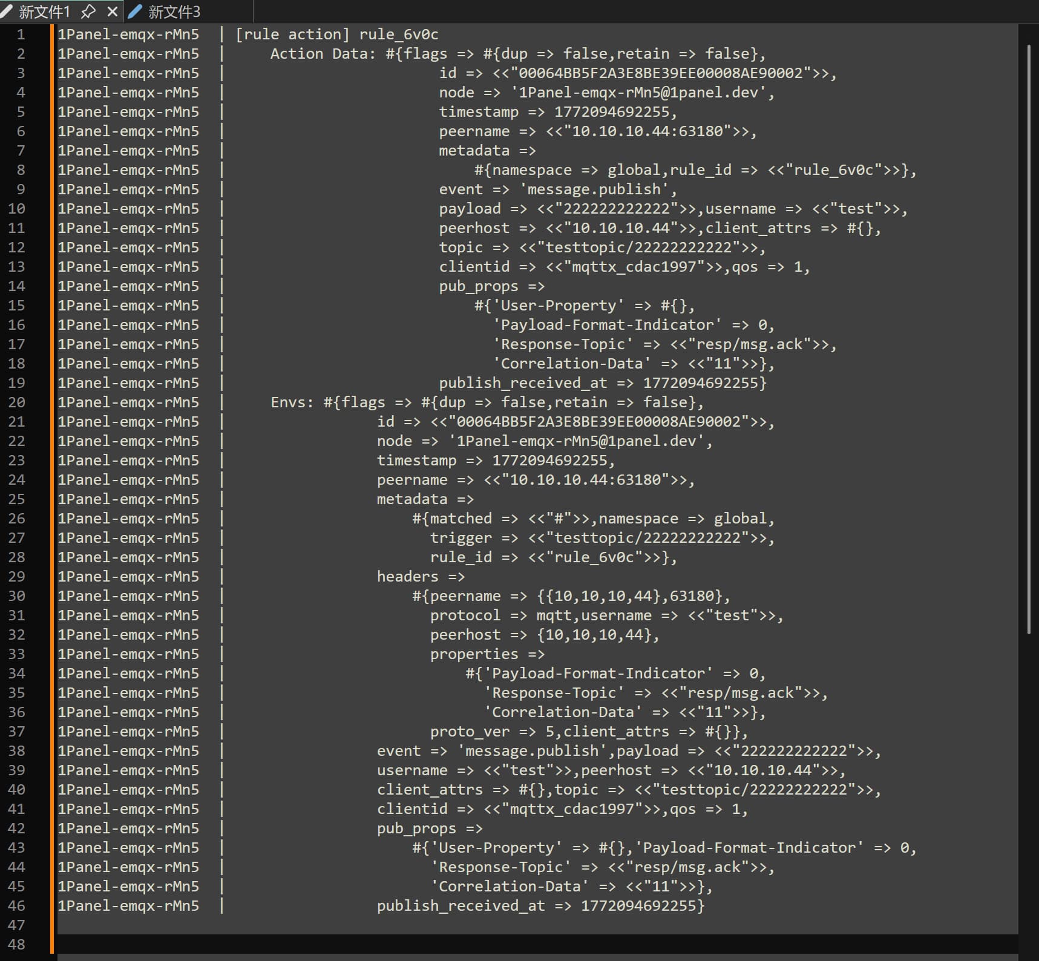Screen dimensions: 1039x961
Task: Click line number 47 in the gutter
Action: 17,925
